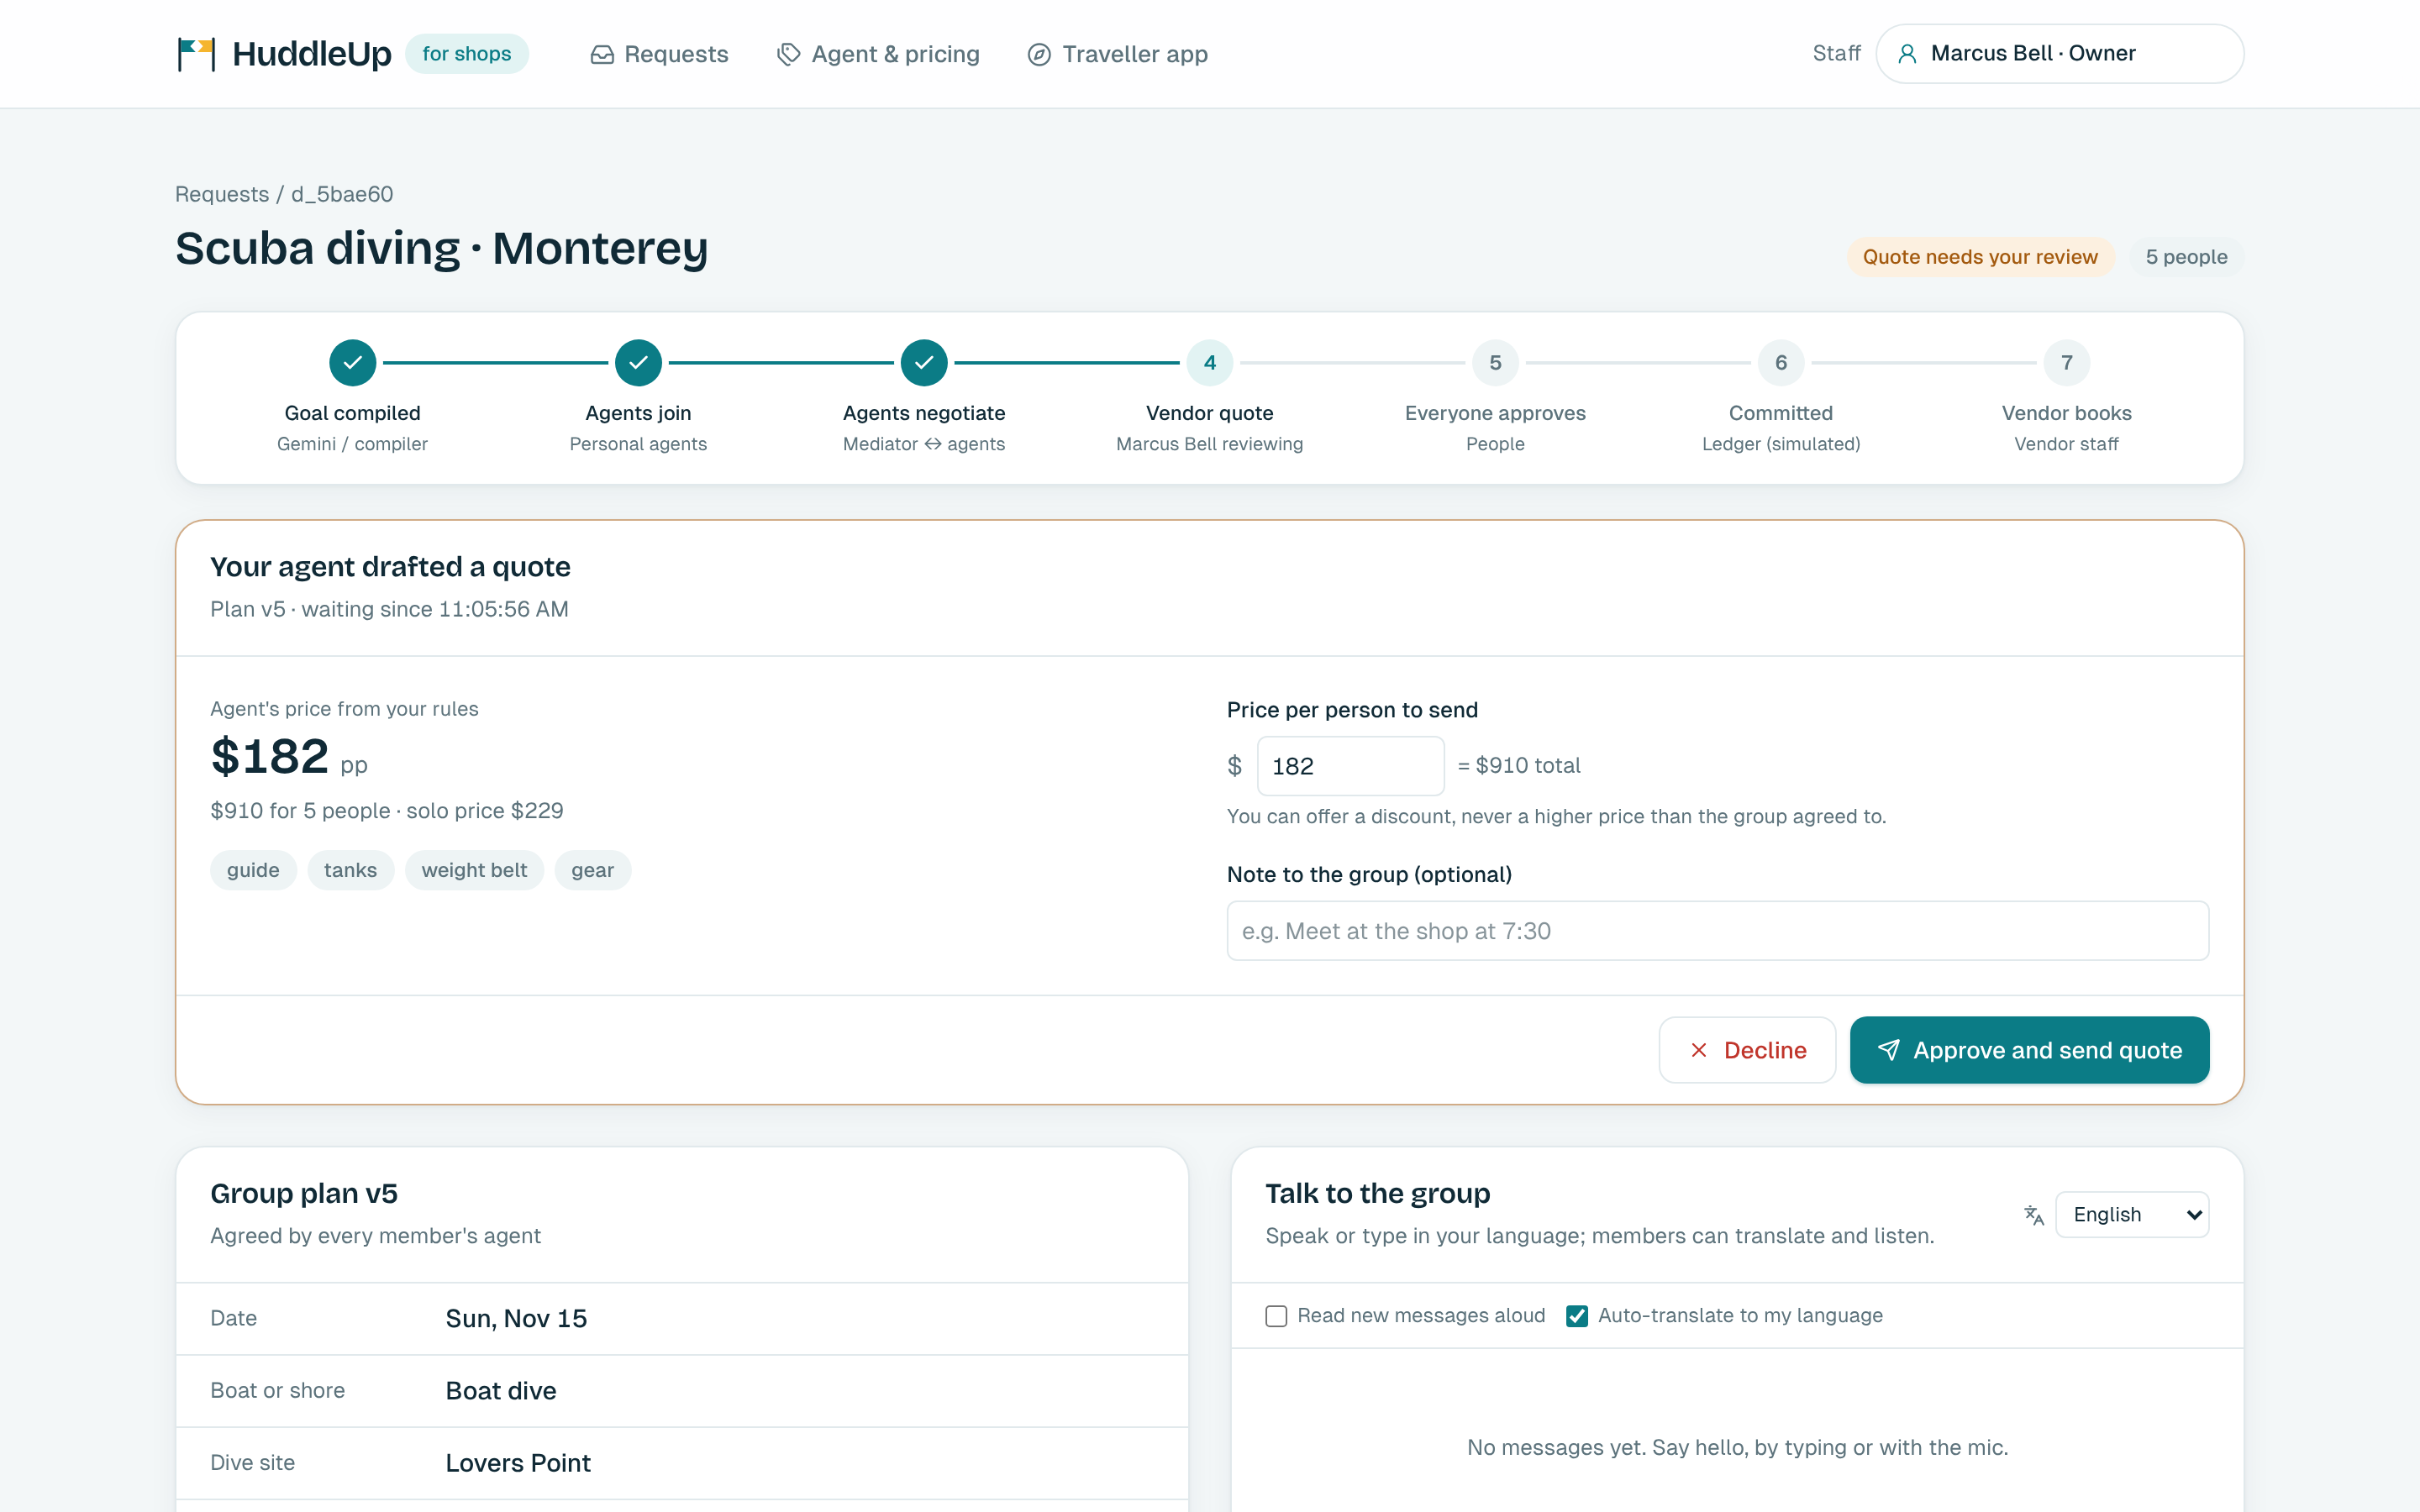Click the 'gear' tag chip

point(593,870)
